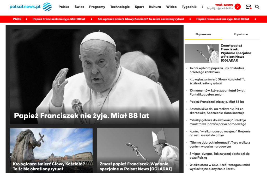Switch to the Najnowsze tab
Image resolution: width=267 pixels, height=173 pixels.
203,34
